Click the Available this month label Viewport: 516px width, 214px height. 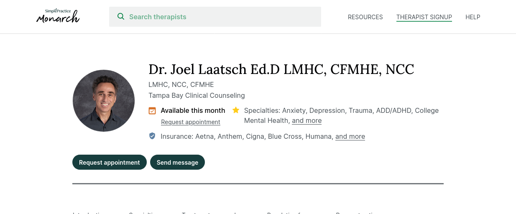193,110
